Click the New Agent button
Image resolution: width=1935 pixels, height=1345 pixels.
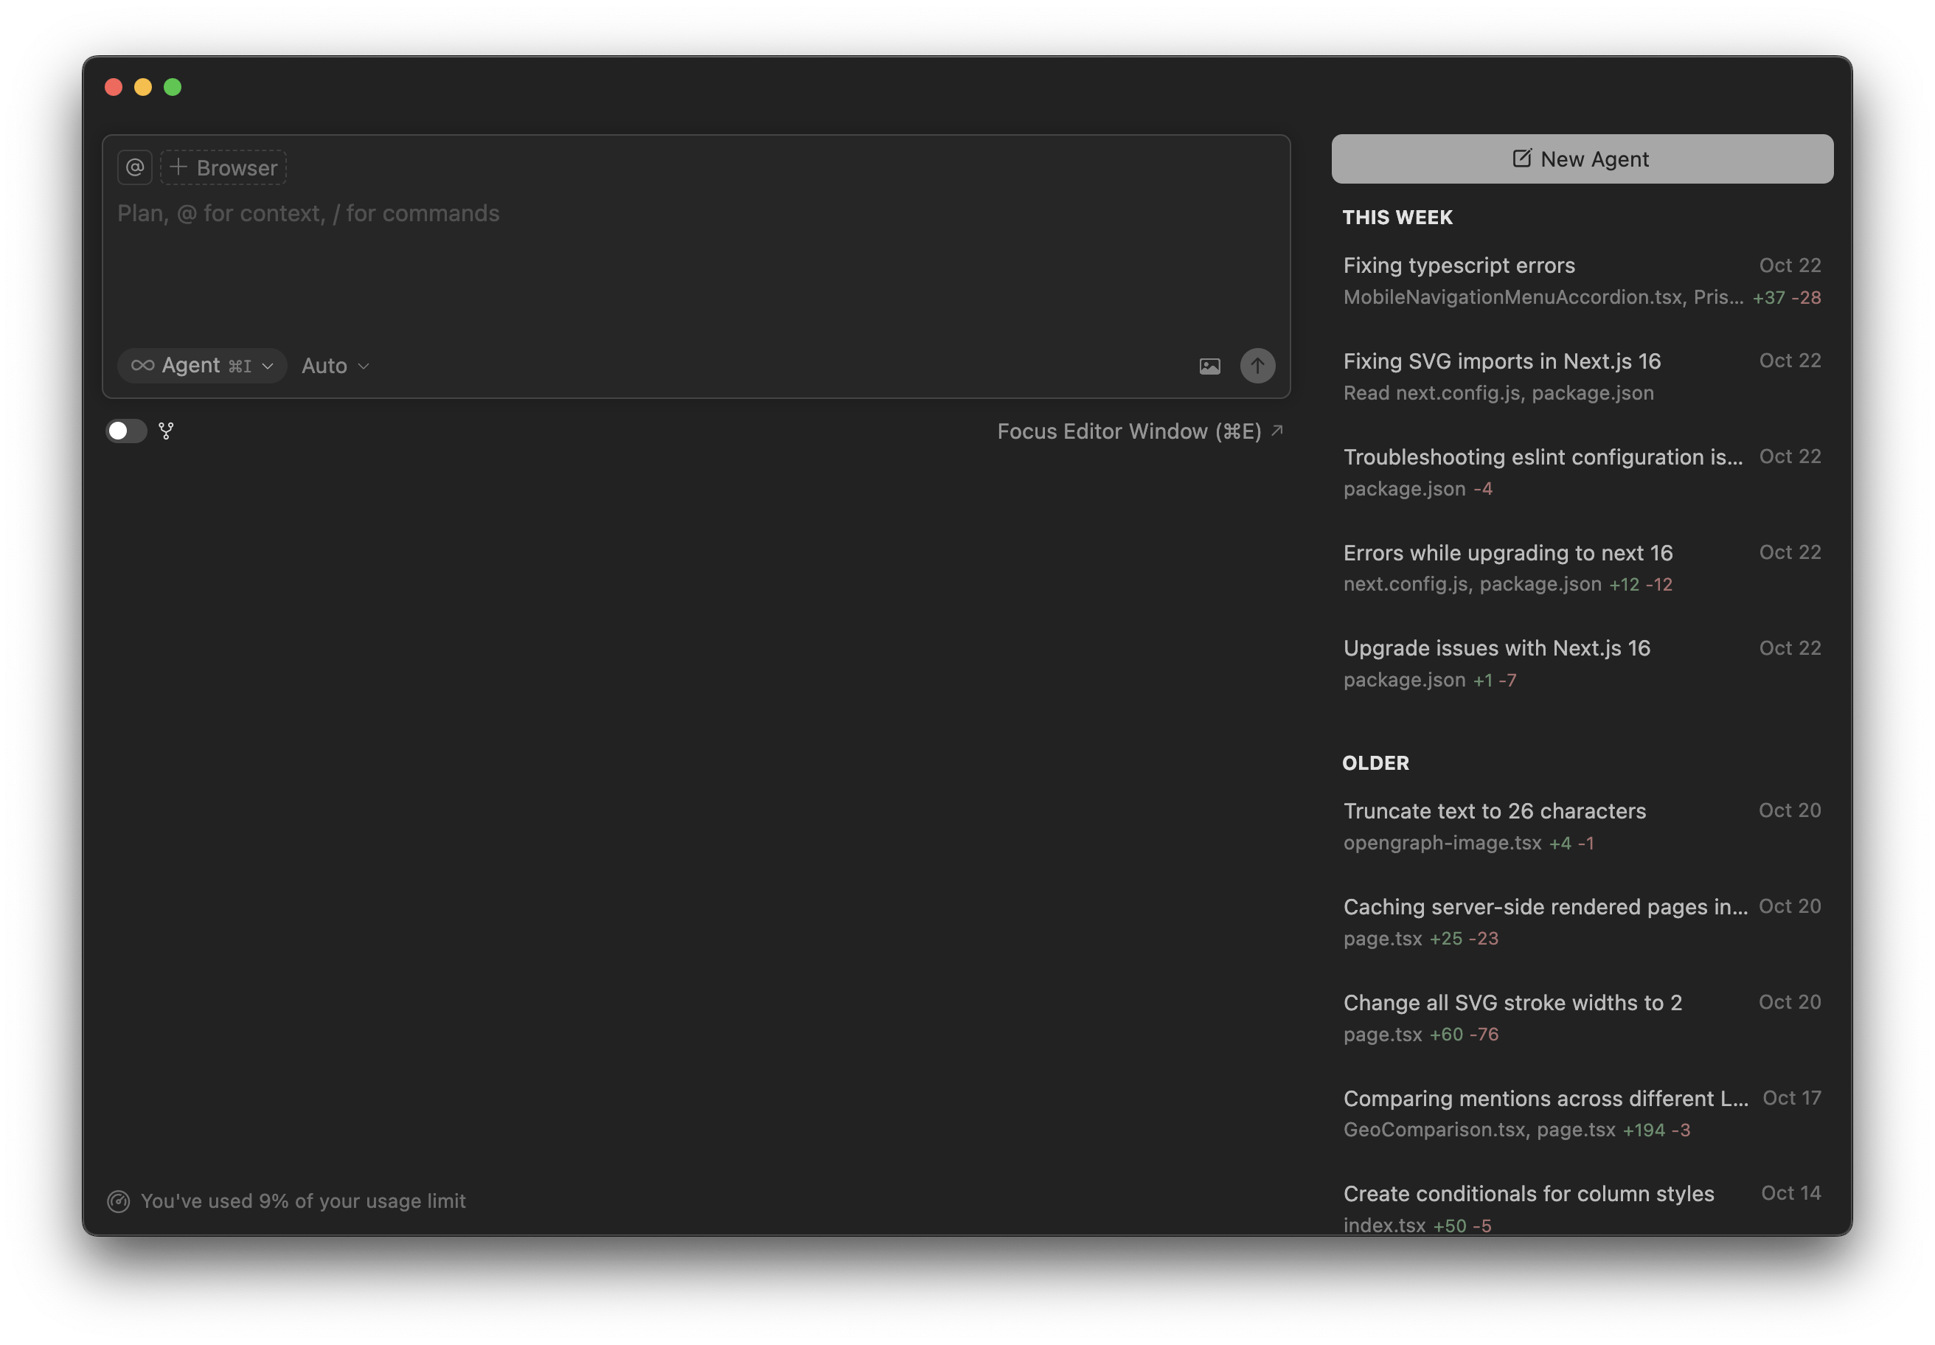[1581, 159]
